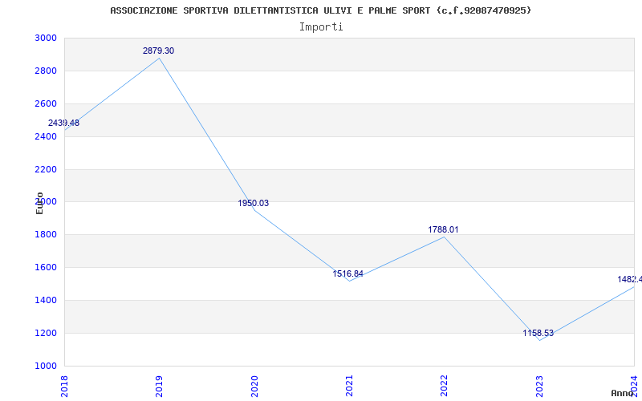Screen dimensions: 642x401
Task: Click the 1800 y-axis tick label
Action: point(46,234)
